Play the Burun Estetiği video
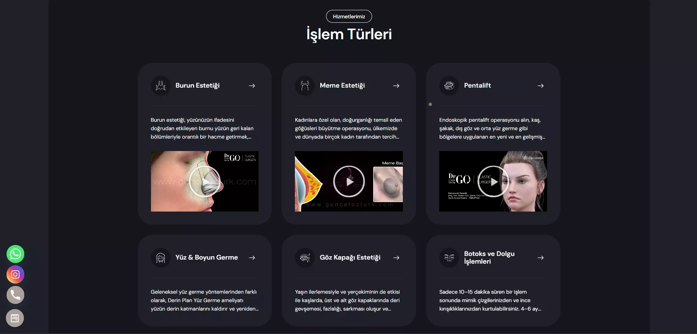The width and height of the screenshot is (697, 334). pos(205,181)
